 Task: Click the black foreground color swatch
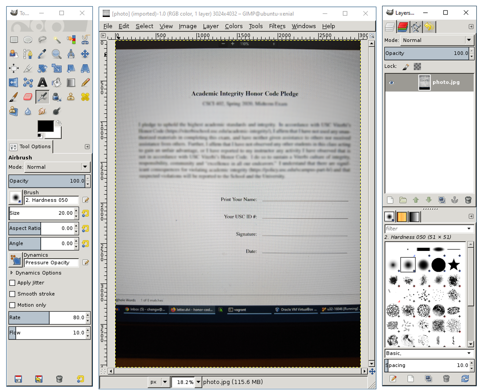(45, 126)
